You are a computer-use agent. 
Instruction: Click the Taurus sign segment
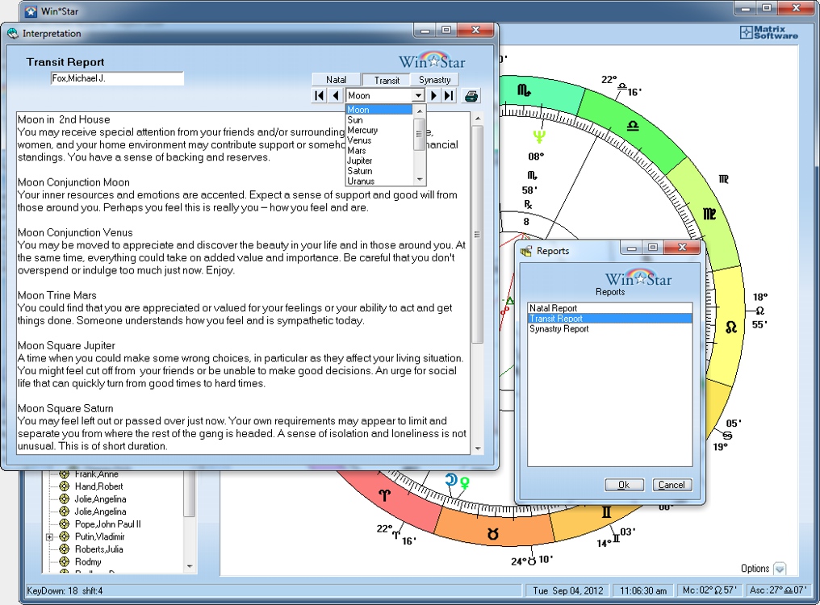[x=492, y=534]
